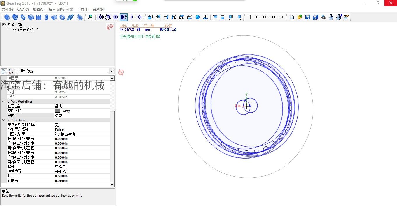This screenshot has width=397, height=206.
Task: Collapse the z Hub Data section
Action: (x=3, y=120)
